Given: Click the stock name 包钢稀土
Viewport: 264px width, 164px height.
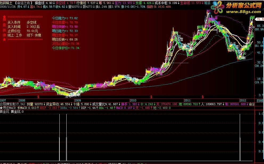Looking at the screenshot, I should [x=6, y=3].
